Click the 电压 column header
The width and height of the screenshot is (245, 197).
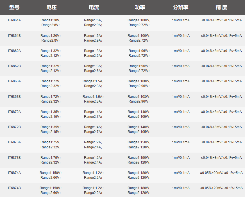pyautogui.click(x=52, y=7)
